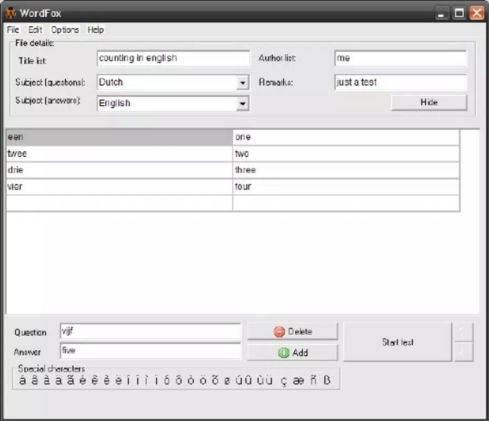Add the vijf / five word pair
This screenshot has height=421, width=489.
(x=292, y=353)
